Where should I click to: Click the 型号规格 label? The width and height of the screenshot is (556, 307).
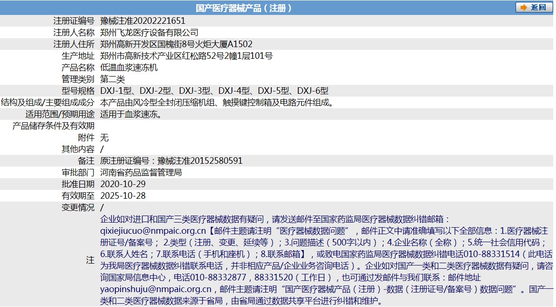coord(78,91)
